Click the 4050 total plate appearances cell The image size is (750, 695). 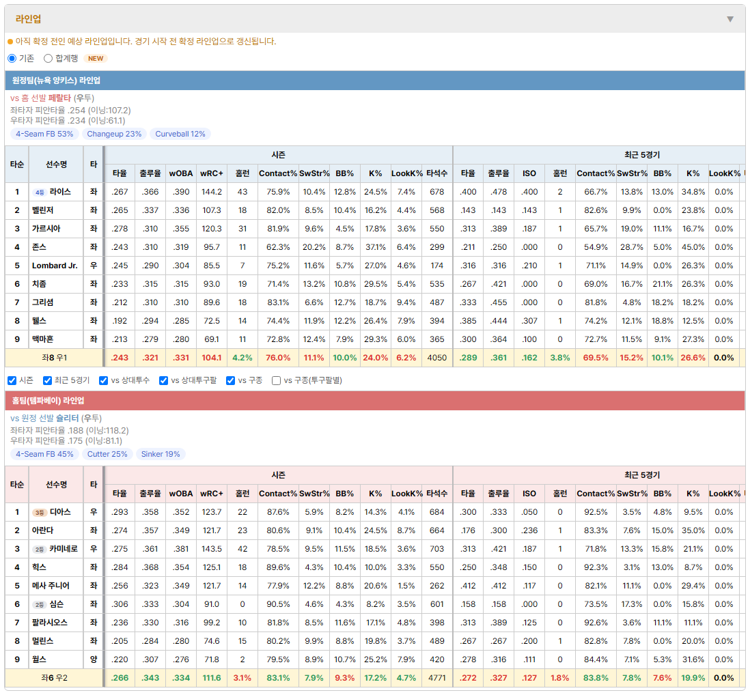pos(436,358)
